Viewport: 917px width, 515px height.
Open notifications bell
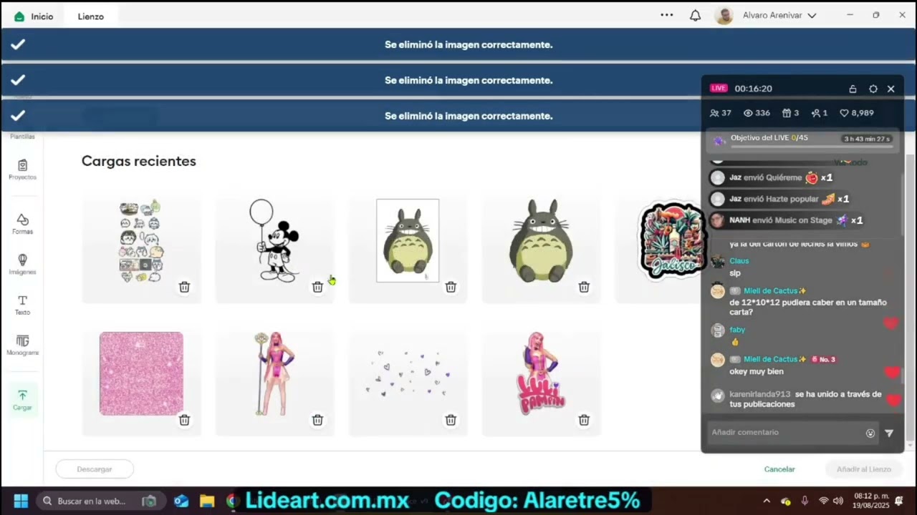click(695, 15)
